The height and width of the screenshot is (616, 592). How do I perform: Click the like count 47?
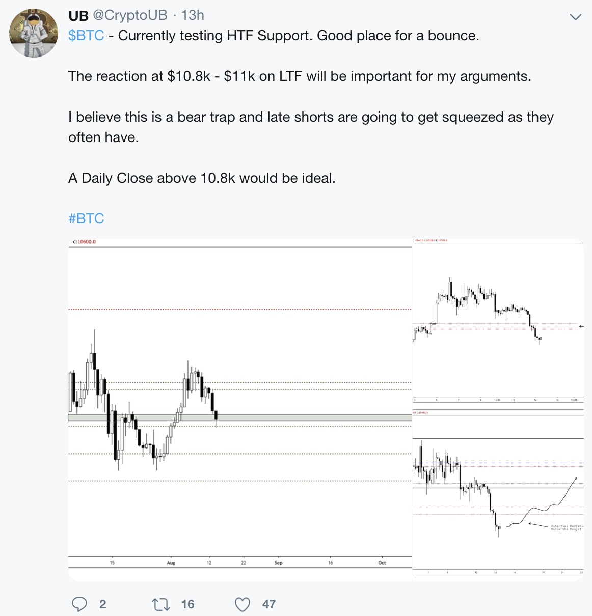[269, 604]
